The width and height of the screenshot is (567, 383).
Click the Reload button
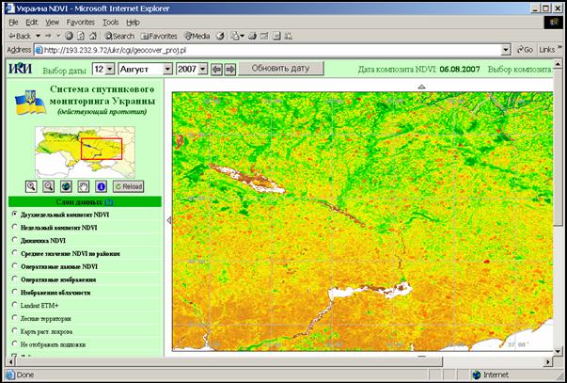coord(128,186)
